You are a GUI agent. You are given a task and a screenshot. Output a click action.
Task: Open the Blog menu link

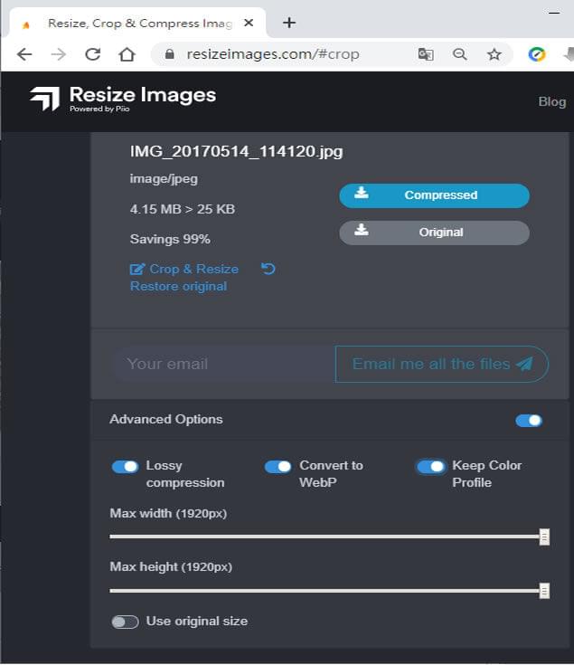(x=552, y=101)
